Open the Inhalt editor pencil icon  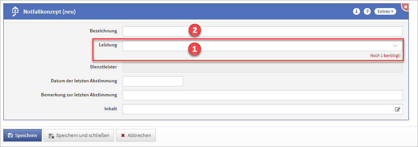397,109
